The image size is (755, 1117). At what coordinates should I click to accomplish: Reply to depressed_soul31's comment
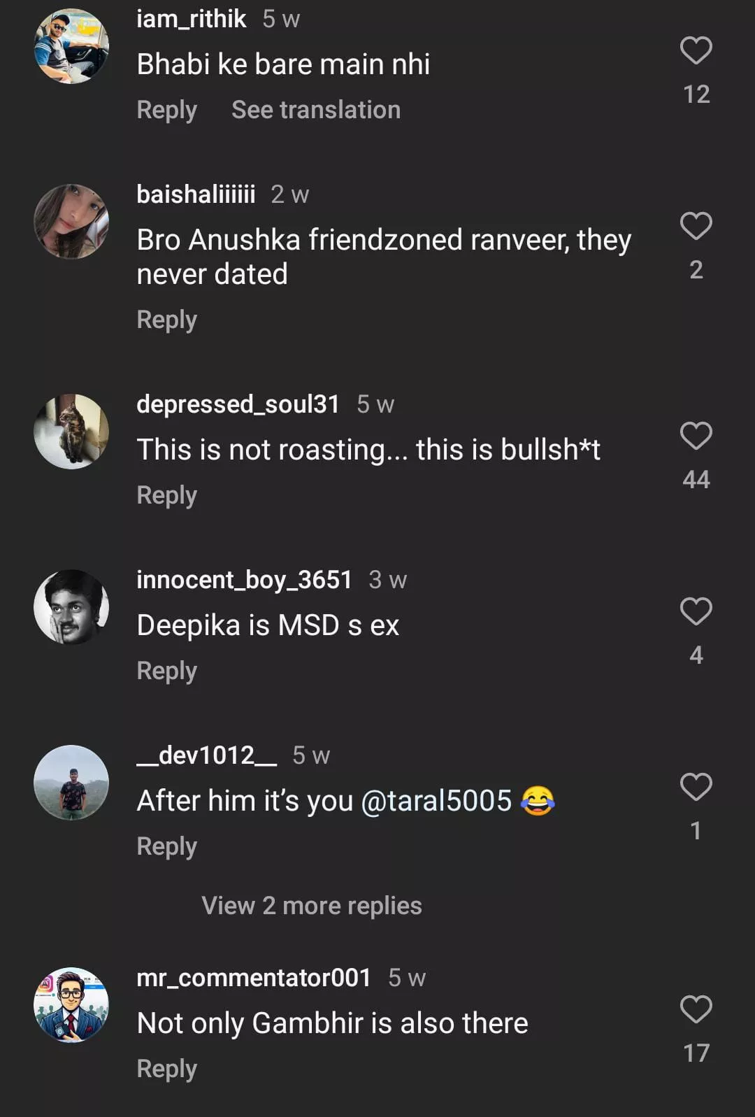(166, 495)
